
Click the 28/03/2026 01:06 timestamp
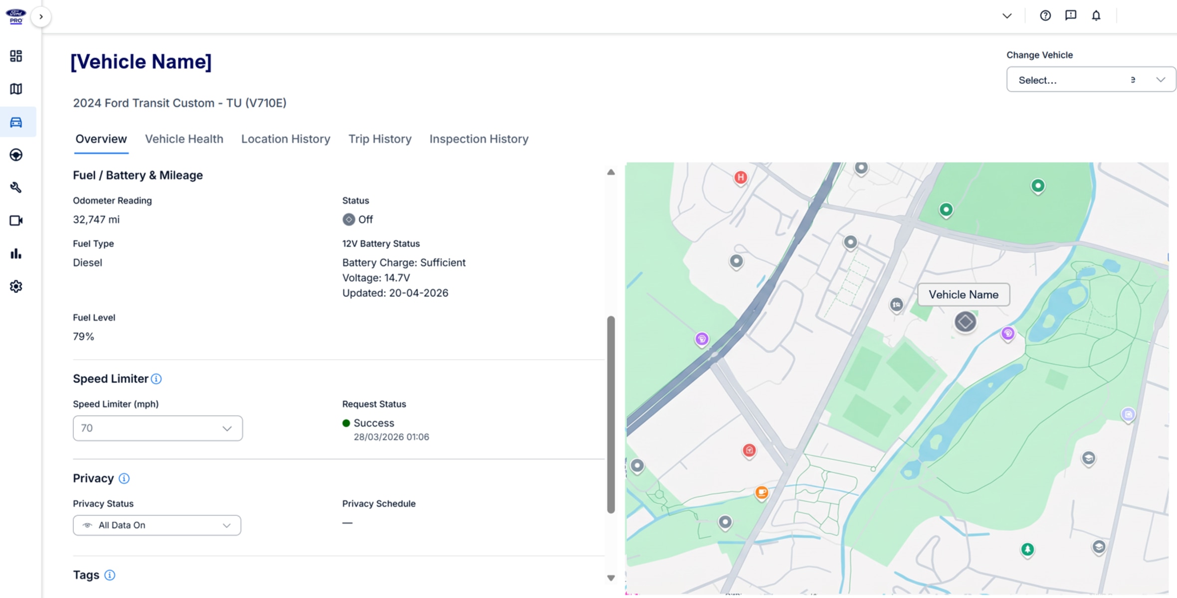point(392,437)
